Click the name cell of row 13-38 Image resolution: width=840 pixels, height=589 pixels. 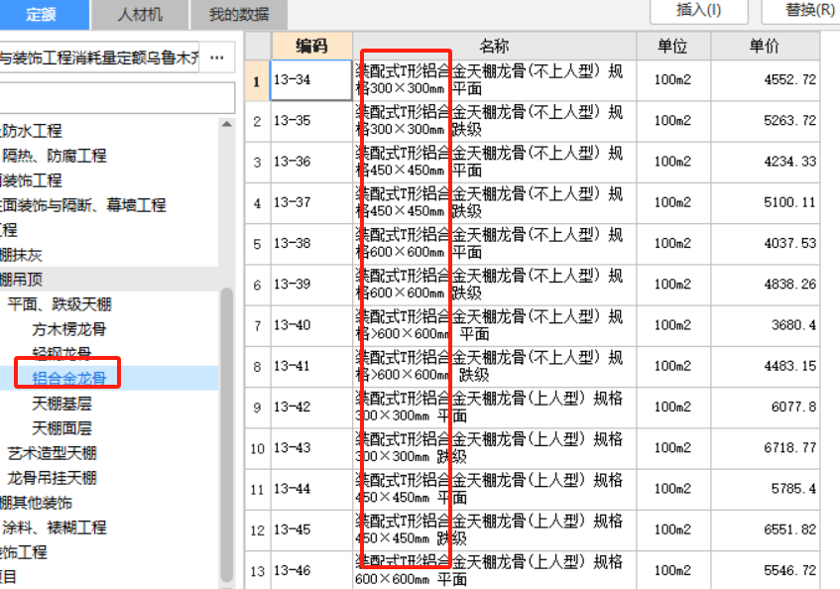[x=494, y=244]
